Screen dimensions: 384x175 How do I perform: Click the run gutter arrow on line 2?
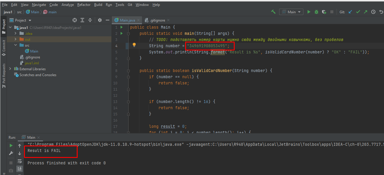(121, 33)
